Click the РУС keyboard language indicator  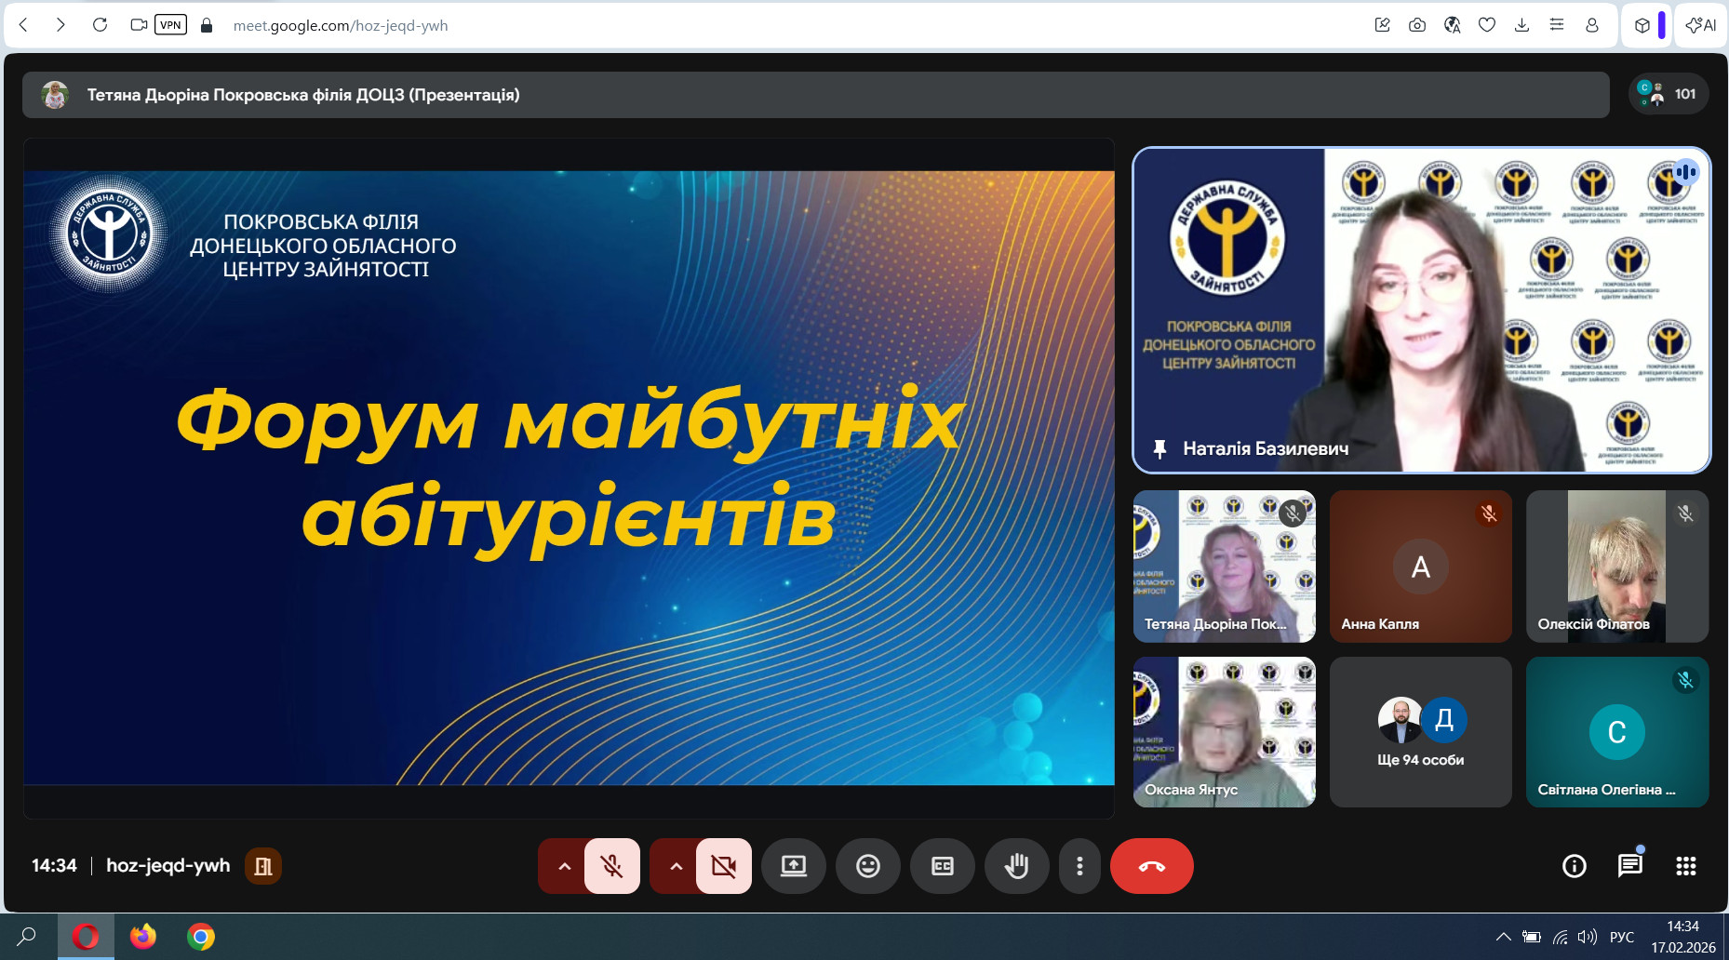pyautogui.click(x=1621, y=937)
